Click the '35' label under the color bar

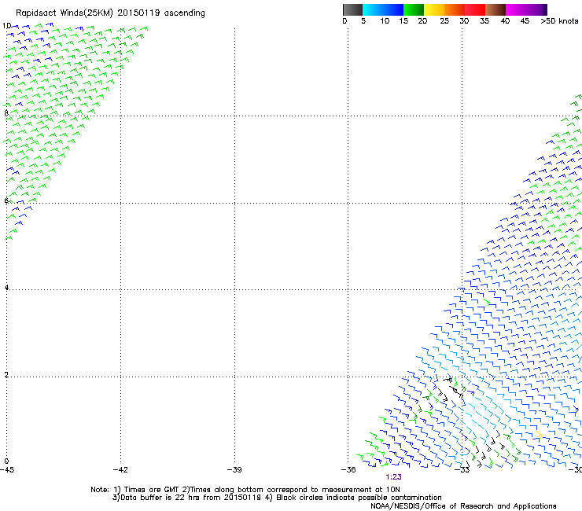click(484, 21)
